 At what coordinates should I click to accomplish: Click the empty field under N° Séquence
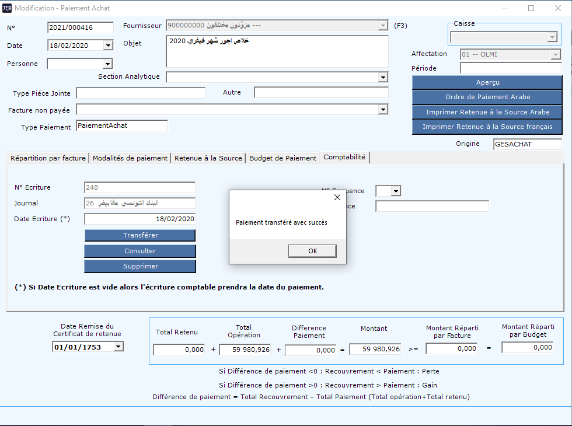432,206
